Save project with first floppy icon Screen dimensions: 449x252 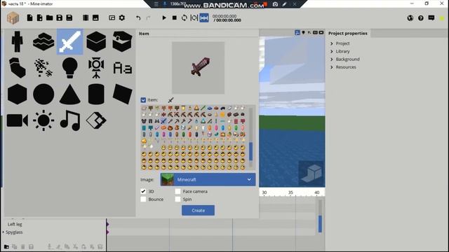(59, 17)
